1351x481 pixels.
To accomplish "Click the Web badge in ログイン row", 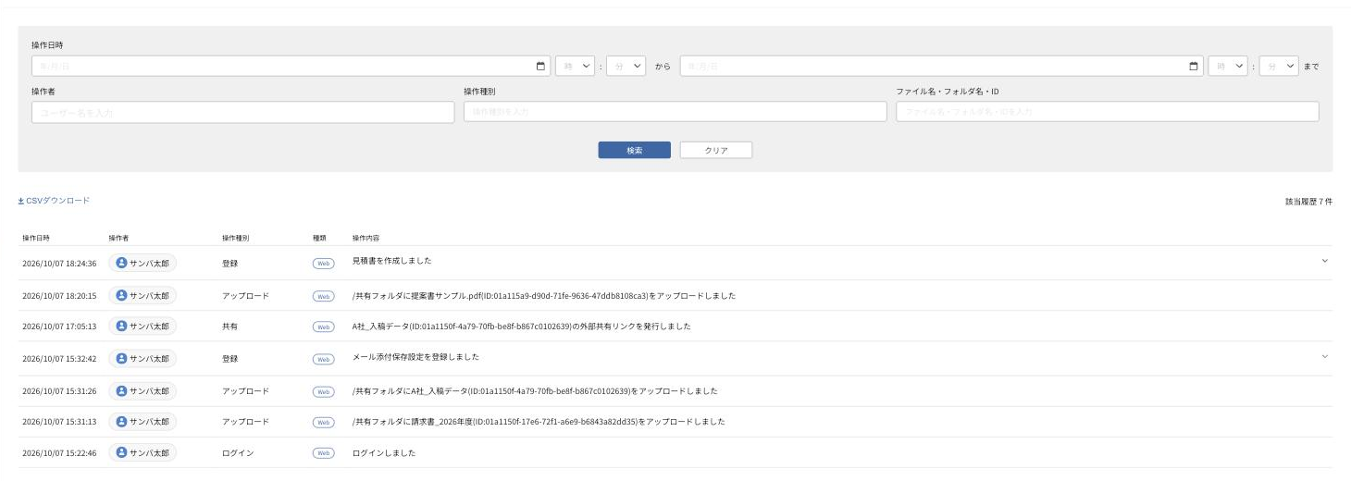I will [323, 454].
